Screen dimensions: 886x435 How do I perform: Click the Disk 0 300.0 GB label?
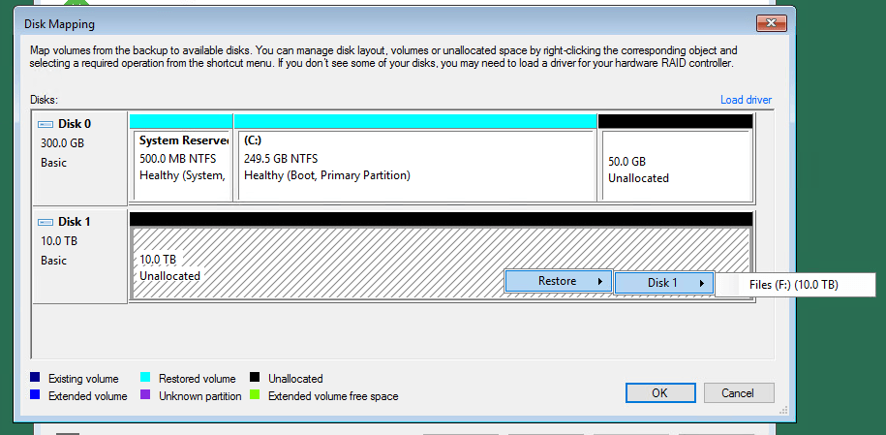[x=62, y=143]
